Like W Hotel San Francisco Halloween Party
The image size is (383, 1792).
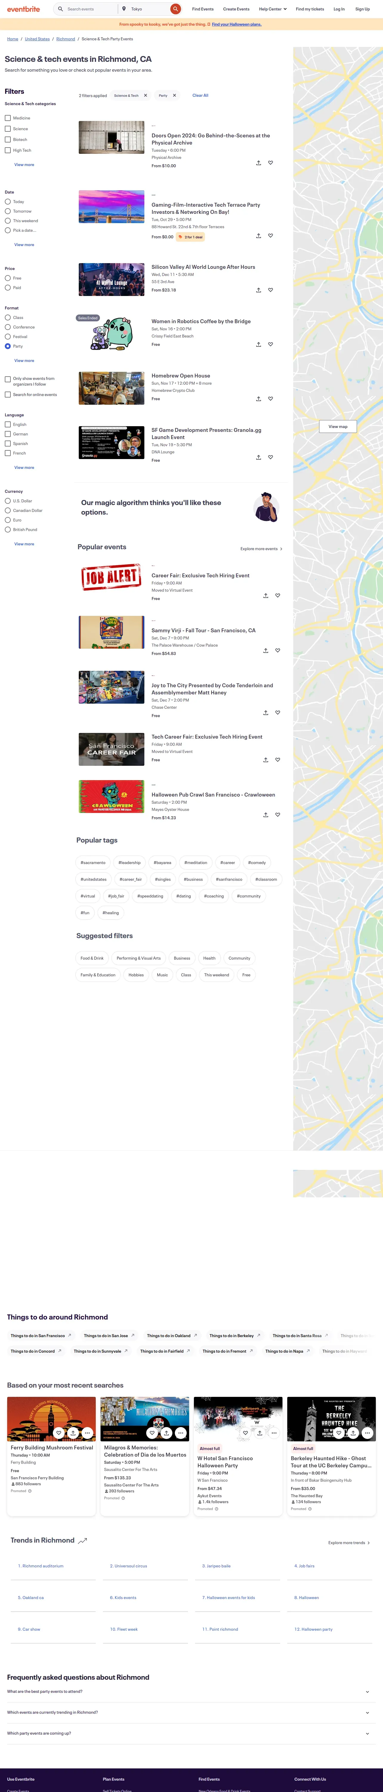(x=245, y=1433)
